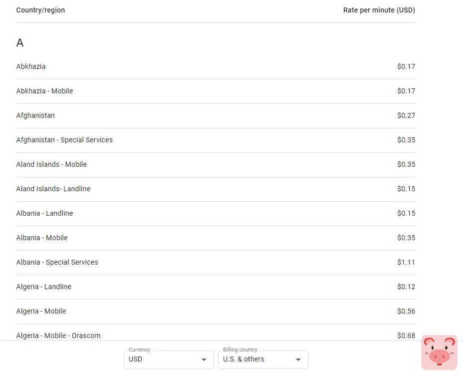Select Albania - Landline row

point(44,213)
